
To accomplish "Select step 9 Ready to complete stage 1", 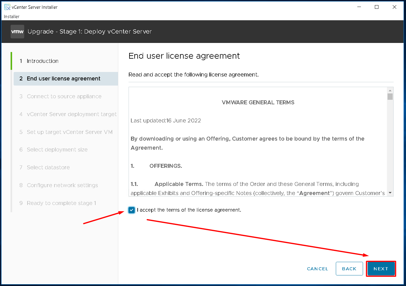I will pos(66,203).
